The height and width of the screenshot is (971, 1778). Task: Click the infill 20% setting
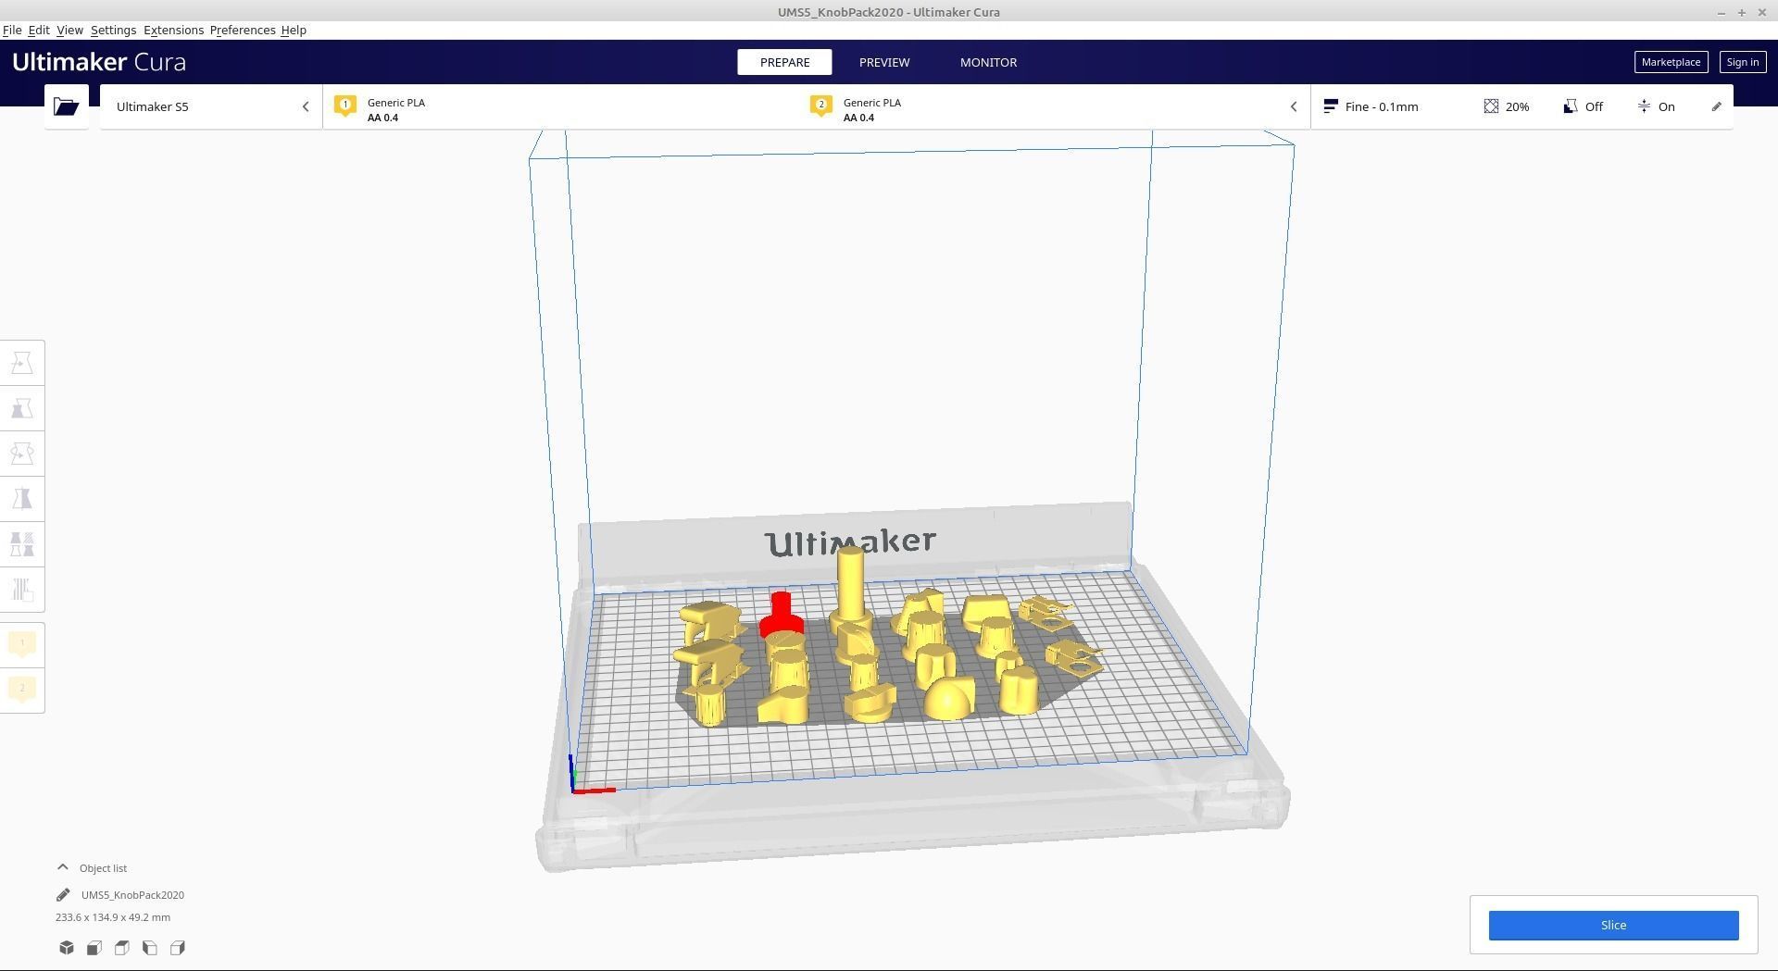[1507, 106]
